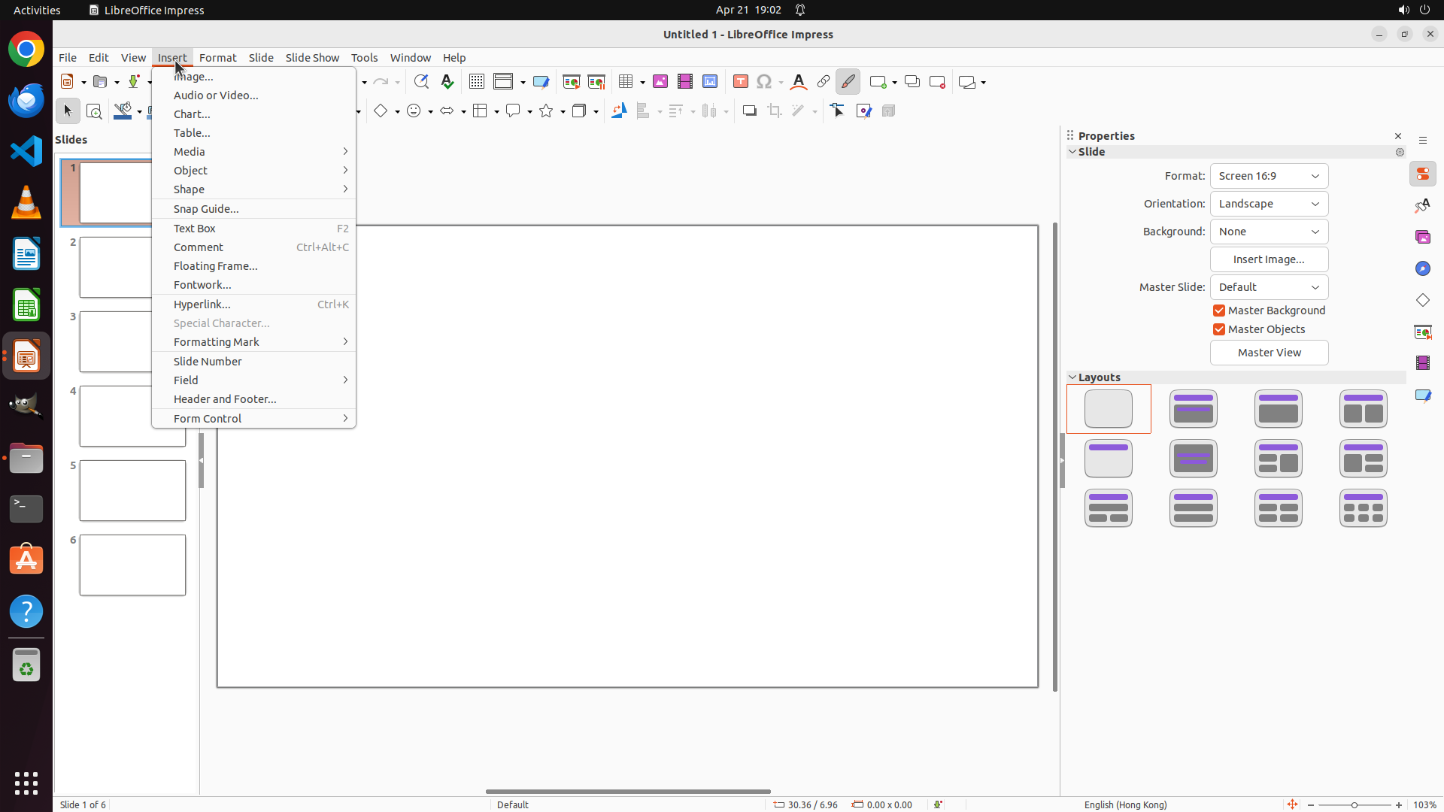Open the Navigator sidebar icon
This screenshot has width=1444, height=812.
coord(1423,268)
